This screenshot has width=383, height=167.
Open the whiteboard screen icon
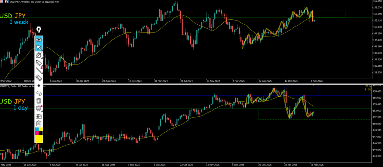(39, 108)
